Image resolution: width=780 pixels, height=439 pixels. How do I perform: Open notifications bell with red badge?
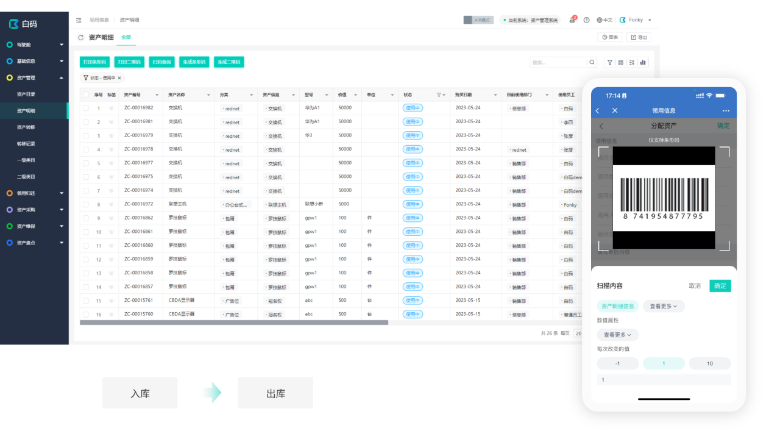pos(572,20)
